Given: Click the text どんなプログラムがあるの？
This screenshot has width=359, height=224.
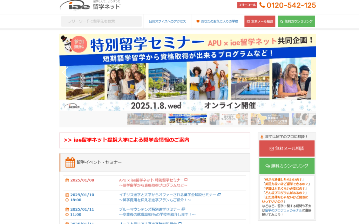Looking at the screenshot, I should (285, 193).
